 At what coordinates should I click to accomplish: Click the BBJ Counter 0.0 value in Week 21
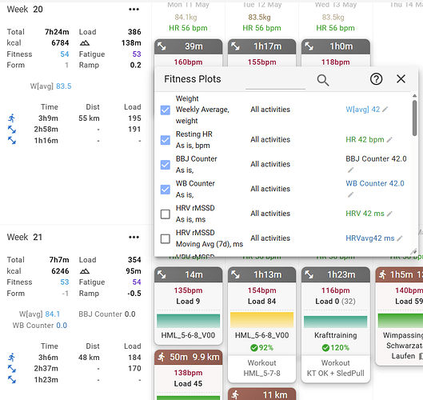pyautogui.click(x=130, y=314)
